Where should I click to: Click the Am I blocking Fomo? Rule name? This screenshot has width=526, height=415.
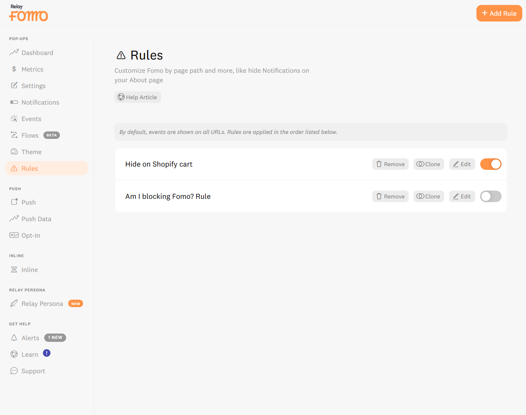168,196
